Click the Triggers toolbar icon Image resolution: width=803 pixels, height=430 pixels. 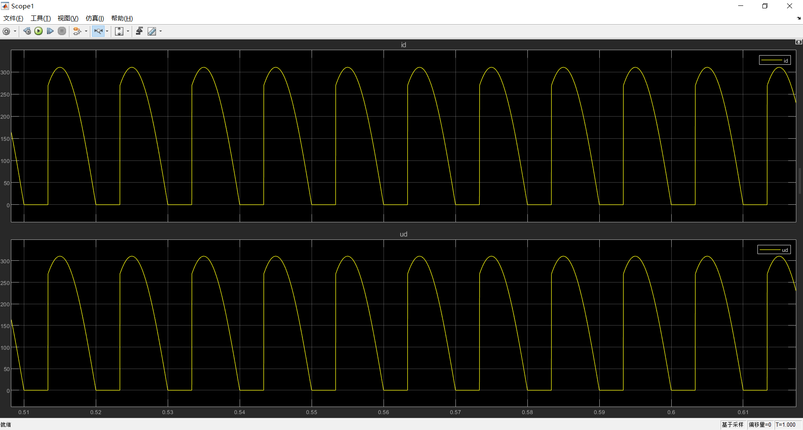[x=139, y=31]
